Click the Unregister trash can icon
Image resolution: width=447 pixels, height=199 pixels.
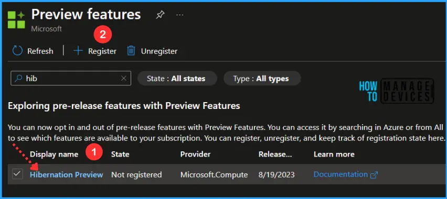point(131,51)
